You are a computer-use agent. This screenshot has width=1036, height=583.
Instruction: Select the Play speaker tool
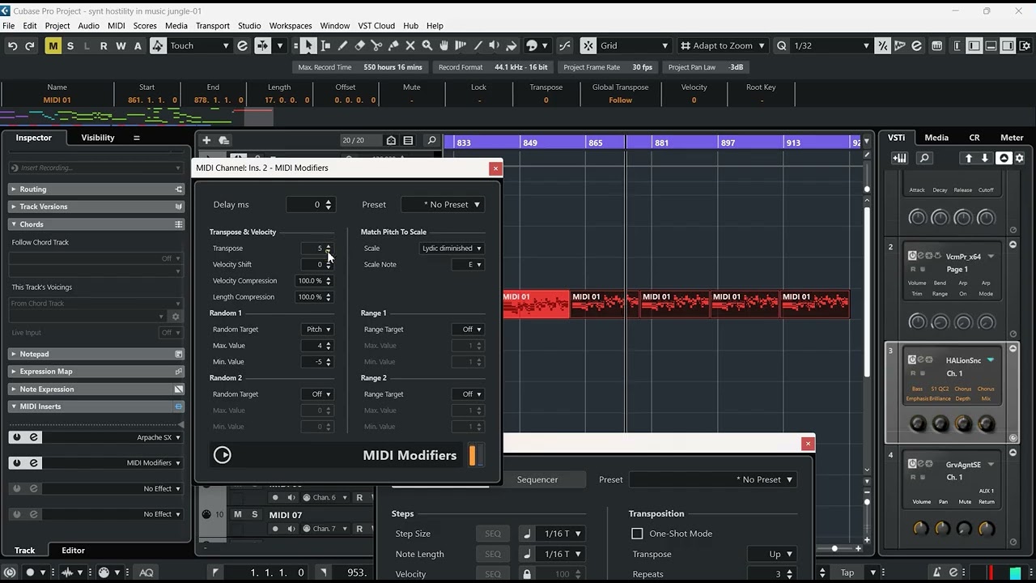click(x=495, y=46)
